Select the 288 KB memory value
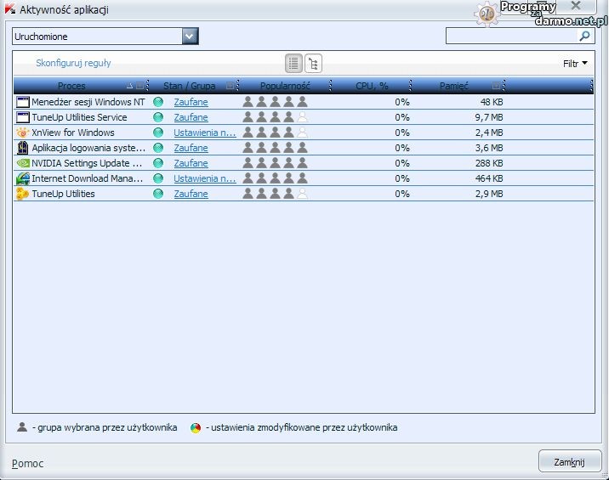Viewport: 609px width, 480px height. point(489,163)
